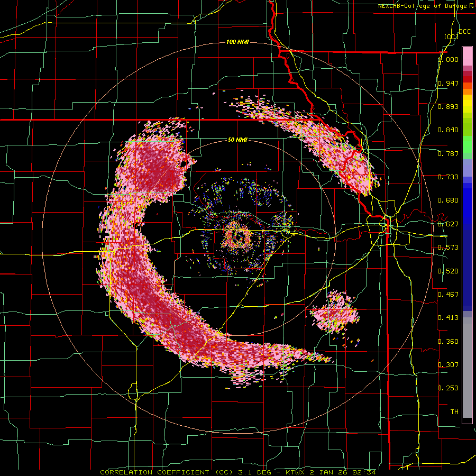Image resolution: width=476 pixels, height=476 pixels.
Task: Click the 0.307 scale value
Action: pos(448,365)
